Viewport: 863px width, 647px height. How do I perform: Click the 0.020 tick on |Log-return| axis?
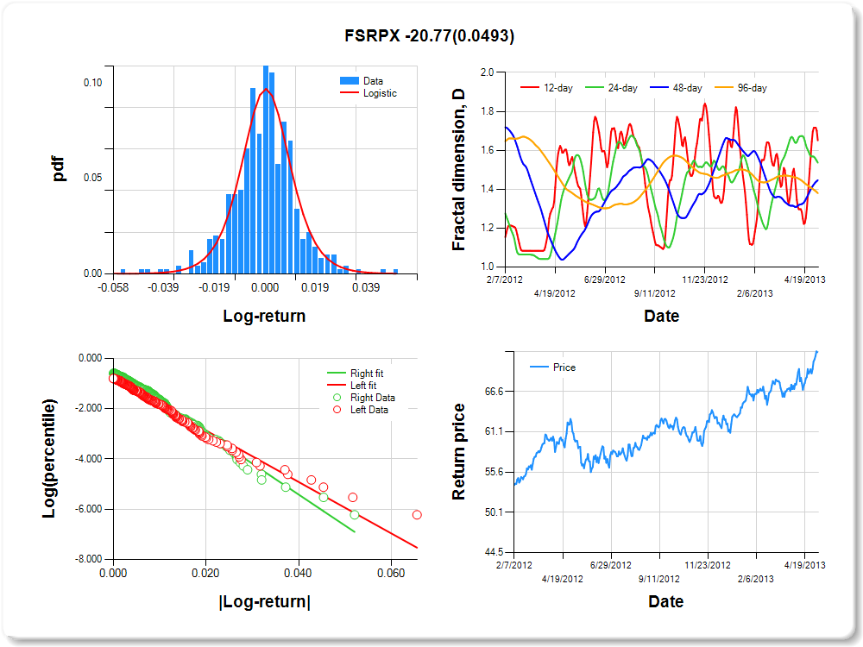pos(205,574)
